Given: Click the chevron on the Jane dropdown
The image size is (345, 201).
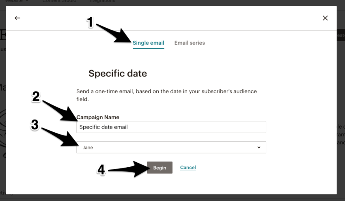Looking at the screenshot, I should (259, 147).
